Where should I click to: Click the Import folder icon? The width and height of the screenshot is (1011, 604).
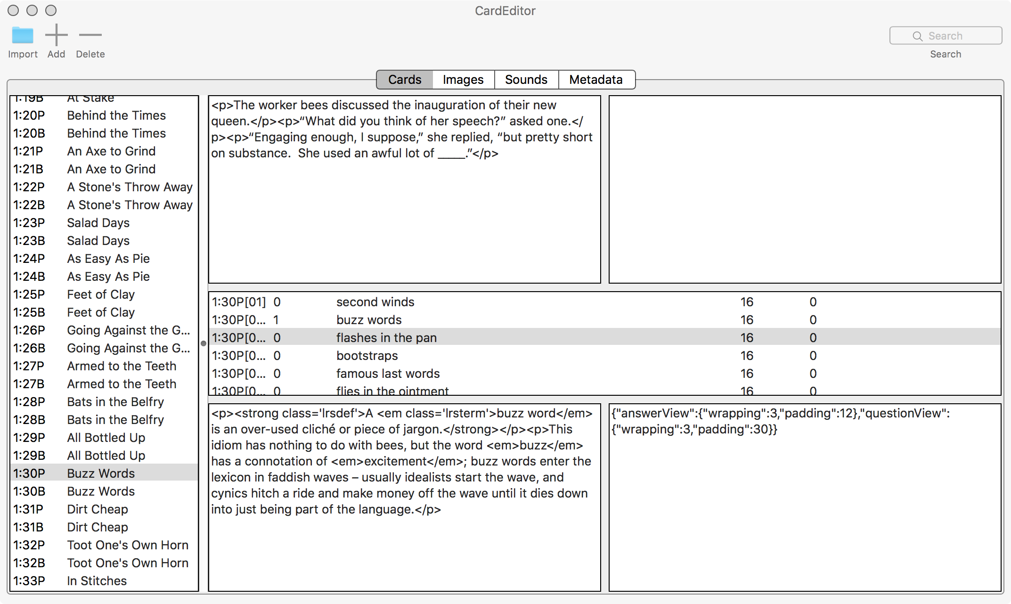(x=23, y=35)
